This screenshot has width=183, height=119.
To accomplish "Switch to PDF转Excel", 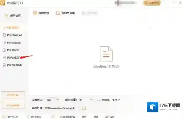I will tap(12, 43).
